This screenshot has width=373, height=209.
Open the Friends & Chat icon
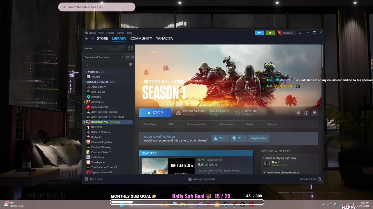point(319,179)
